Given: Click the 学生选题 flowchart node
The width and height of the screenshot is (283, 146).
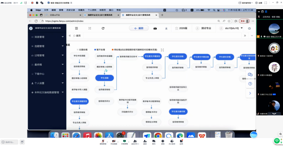Looking at the screenshot, I should [x=104, y=78].
